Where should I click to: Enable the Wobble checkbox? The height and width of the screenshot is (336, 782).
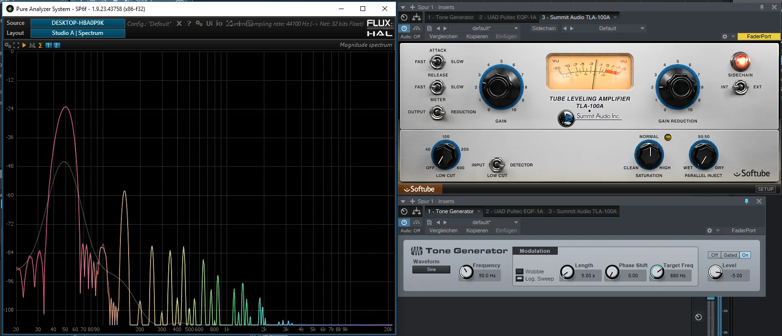tap(520, 271)
